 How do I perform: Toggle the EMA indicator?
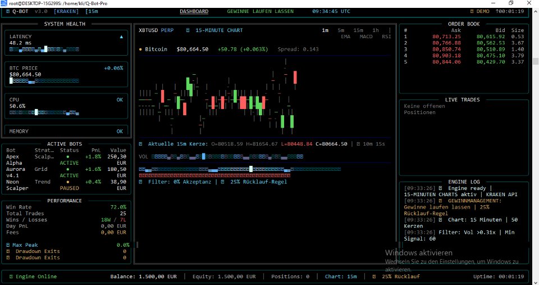345,37
